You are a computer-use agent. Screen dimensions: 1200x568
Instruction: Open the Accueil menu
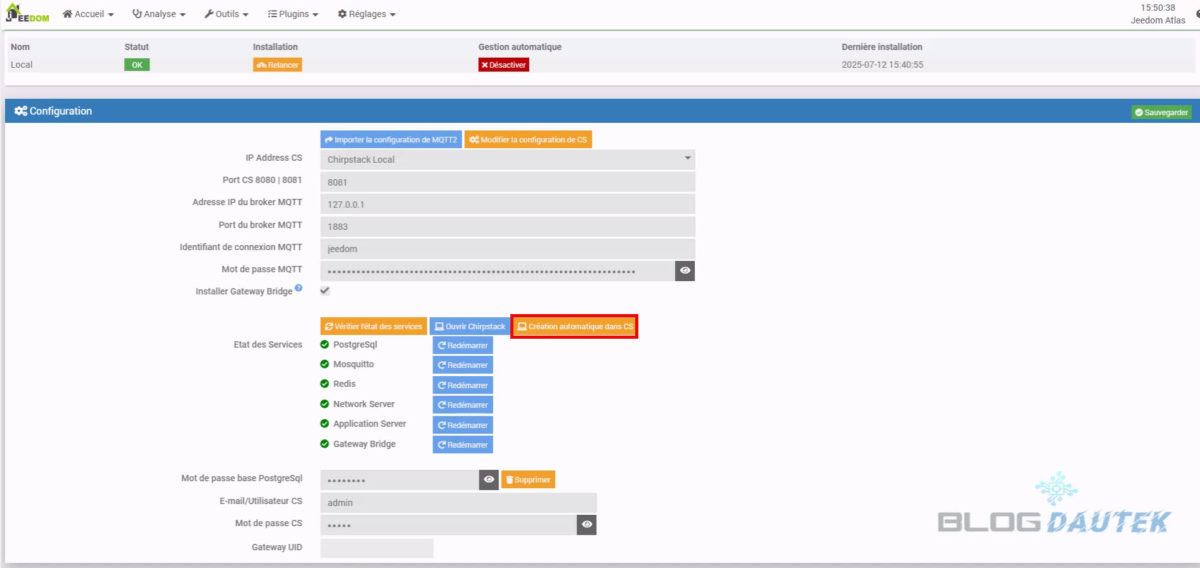(x=88, y=14)
